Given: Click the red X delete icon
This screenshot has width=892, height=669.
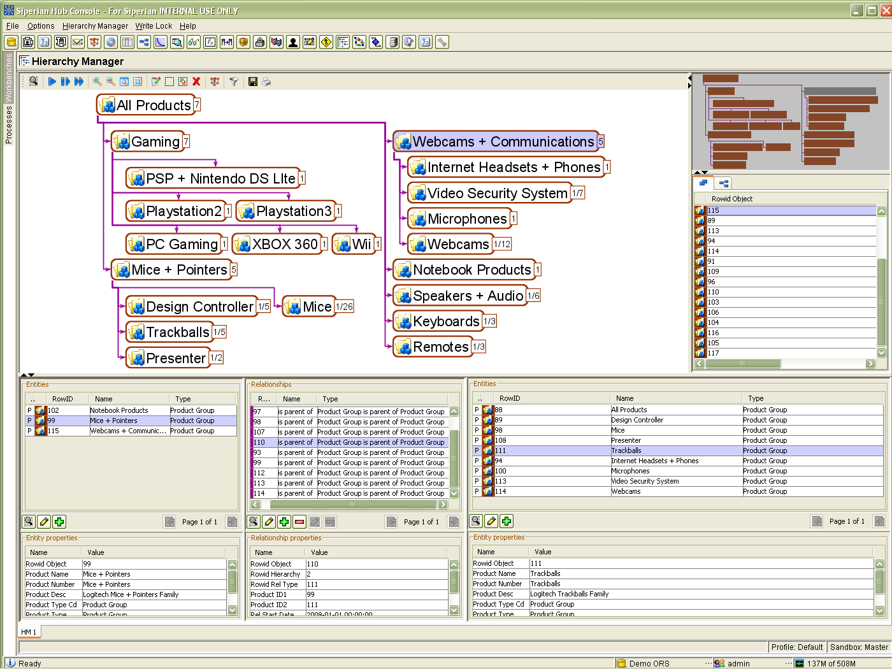Looking at the screenshot, I should tap(196, 82).
